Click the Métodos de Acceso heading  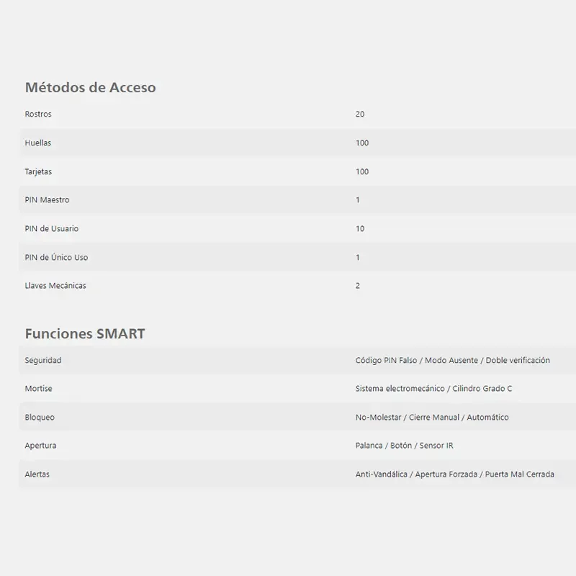pyautogui.click(x=91, y=87)
